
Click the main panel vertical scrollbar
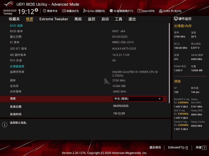coord(169,63)
